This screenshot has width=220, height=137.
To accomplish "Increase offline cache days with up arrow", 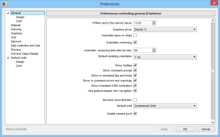I will (x=154, y=22).
